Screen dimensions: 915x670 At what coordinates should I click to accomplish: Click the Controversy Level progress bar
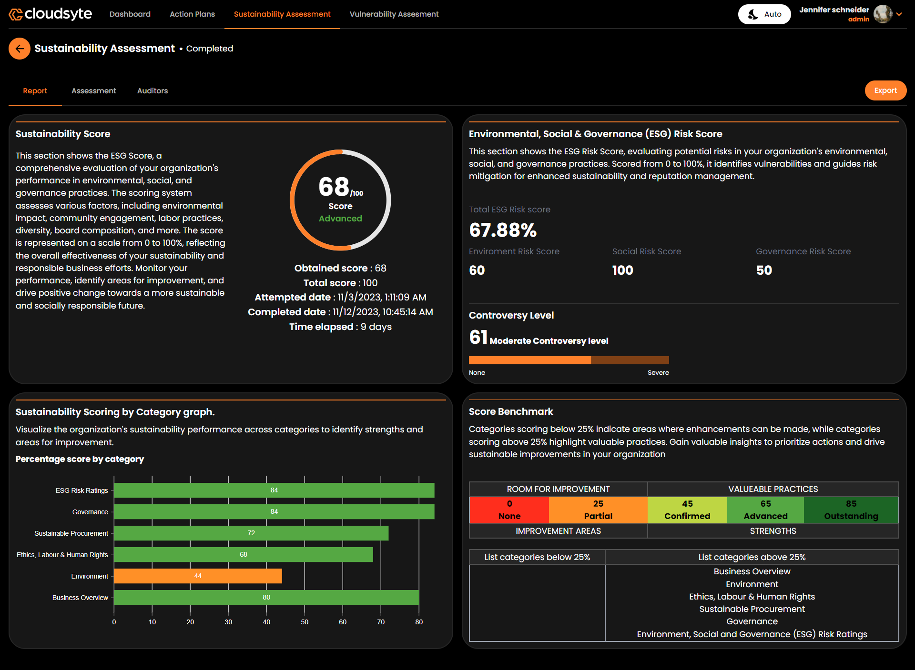pos(569,360)
